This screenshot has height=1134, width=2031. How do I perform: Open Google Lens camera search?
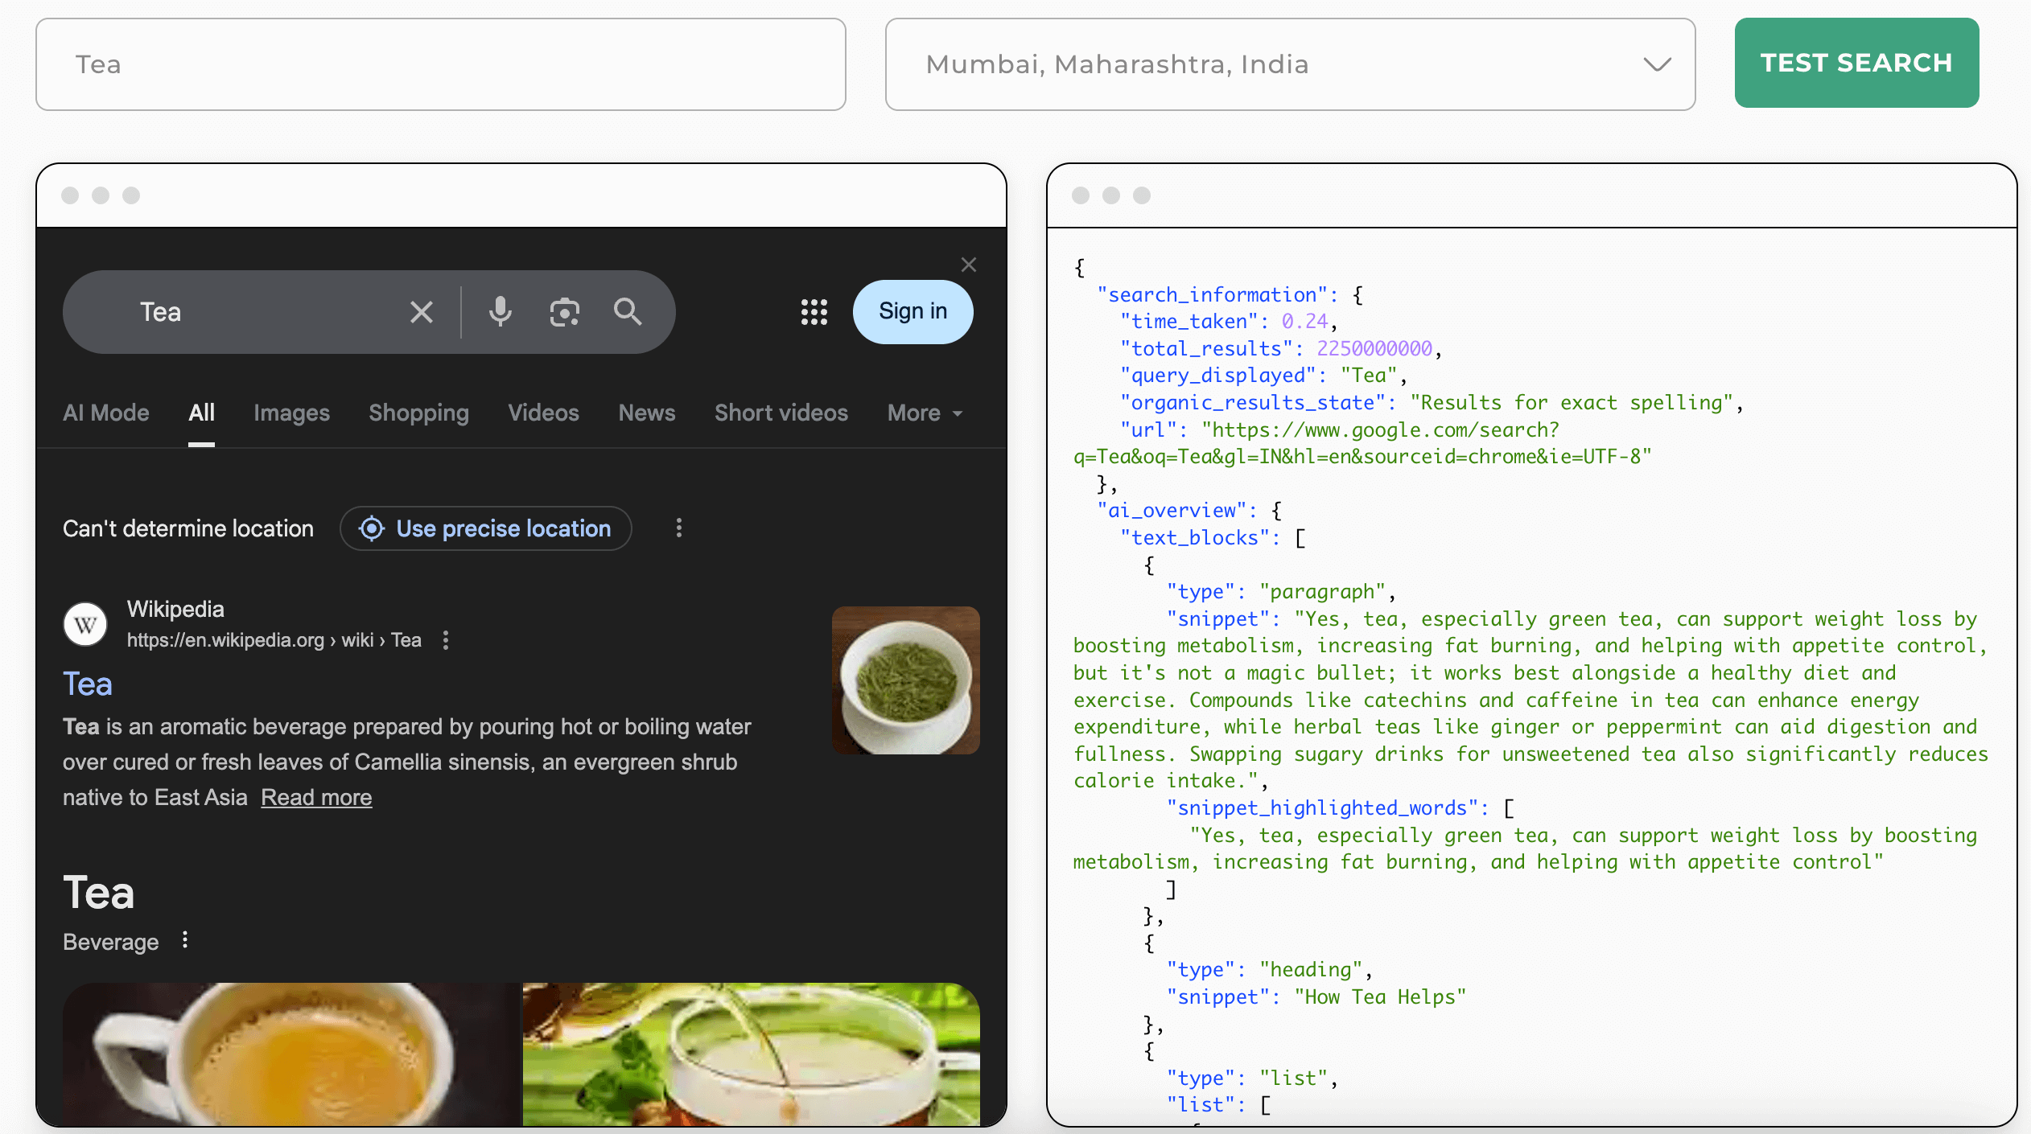[x=564, y=312]
